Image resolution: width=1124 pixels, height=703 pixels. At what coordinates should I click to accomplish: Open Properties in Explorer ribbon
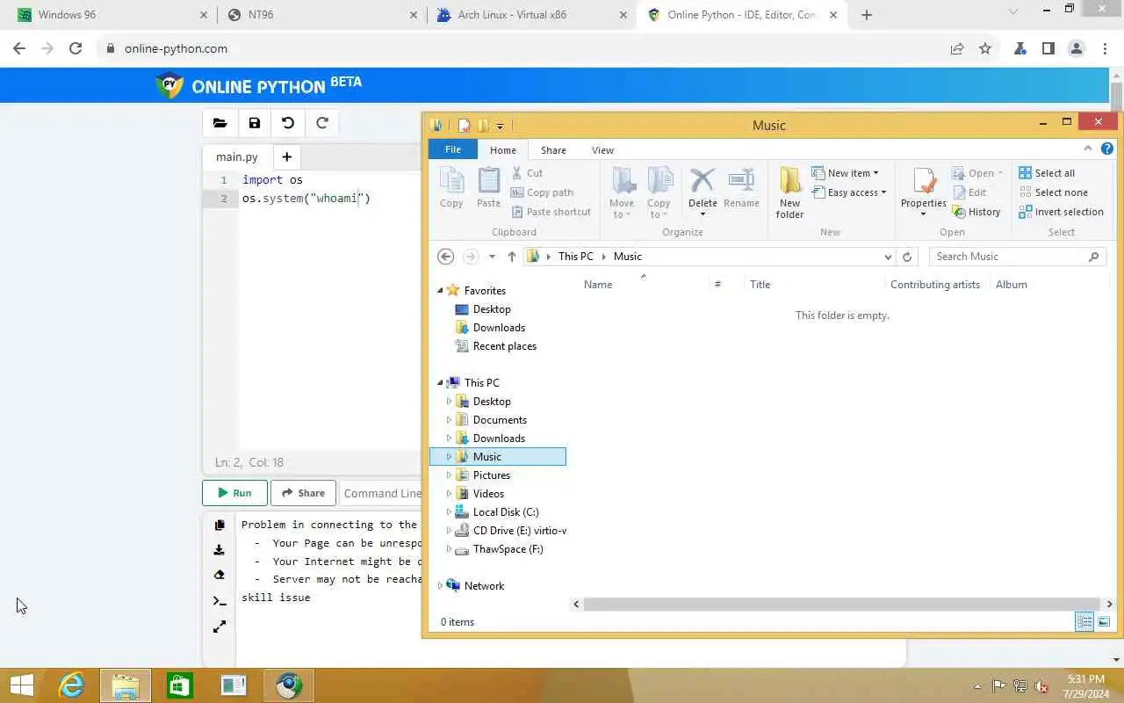(924, 192)
